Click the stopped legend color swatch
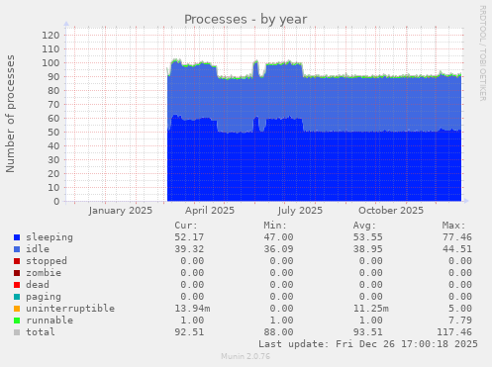This screenshot has width=492, height=367. tap(17, 261)
